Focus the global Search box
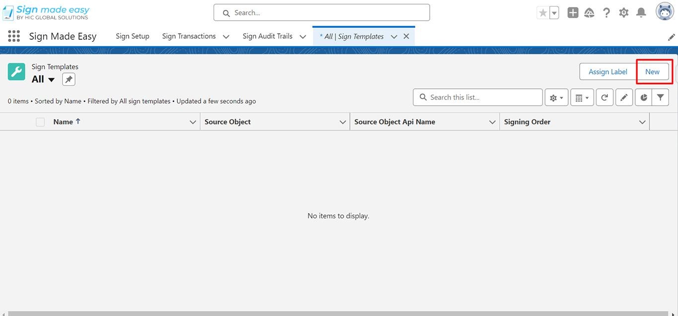The image size is (678, 316). point(322,13)
